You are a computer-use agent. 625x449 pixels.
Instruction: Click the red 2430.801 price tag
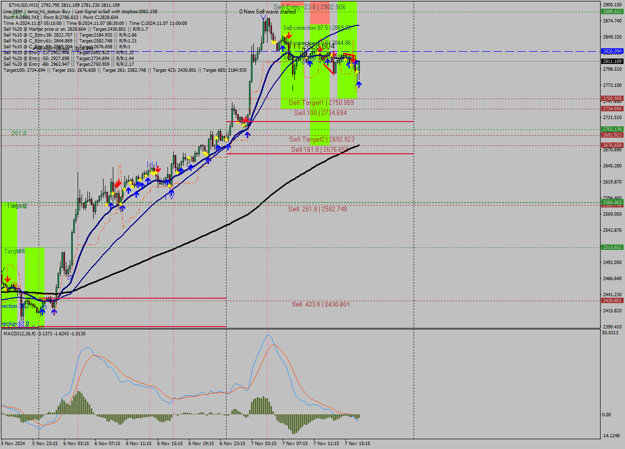(x=612, y=301)
